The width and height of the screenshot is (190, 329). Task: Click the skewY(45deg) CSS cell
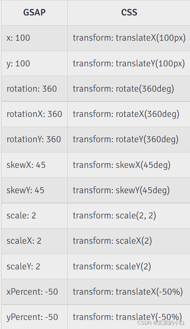[129, 190]
